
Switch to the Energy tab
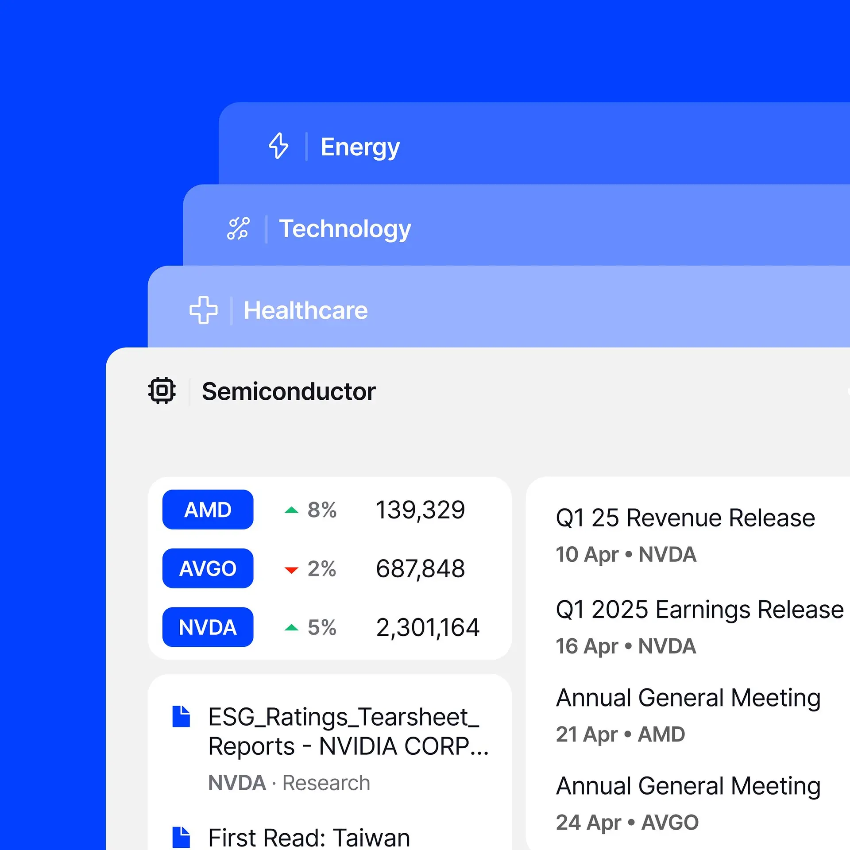click(x=534, y=143)
